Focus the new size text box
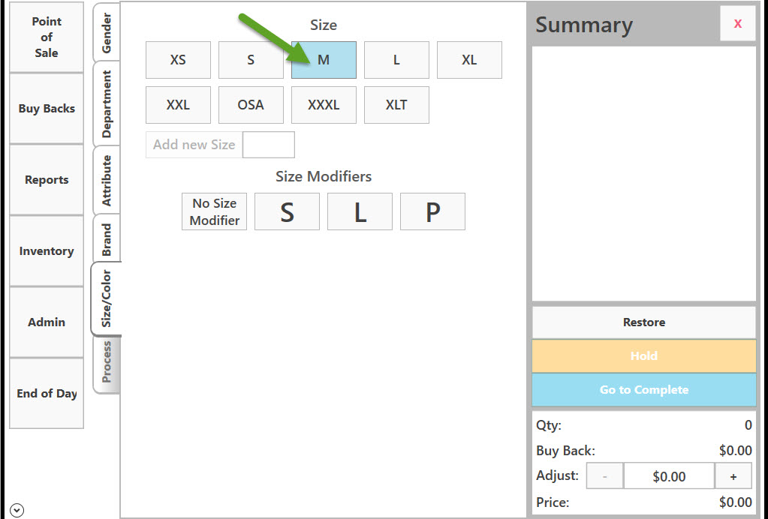 (269, 144)
